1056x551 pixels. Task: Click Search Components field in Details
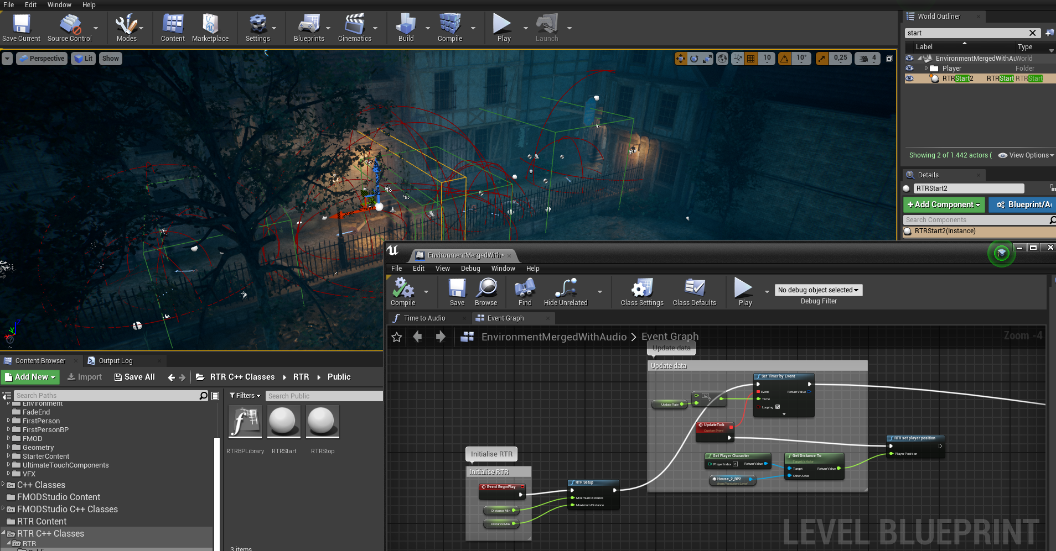[x=976, y=220]
